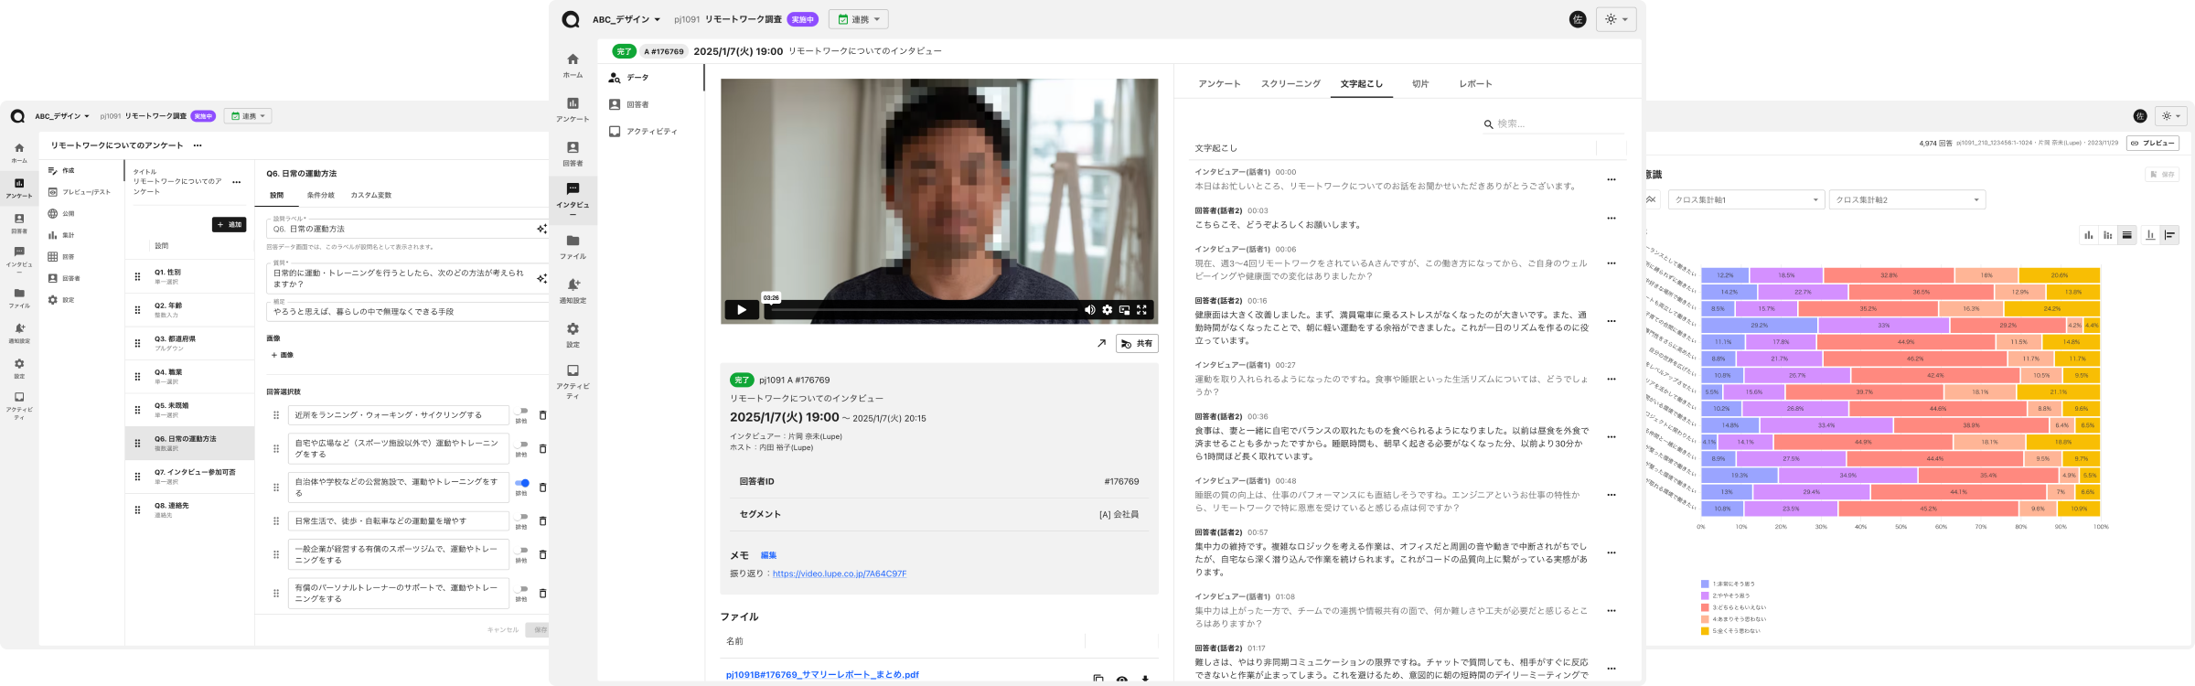Screen dimensions: 2195x686
Task: Open クロス集計軸1 dropdown
Action: (x=1745, y=199)
